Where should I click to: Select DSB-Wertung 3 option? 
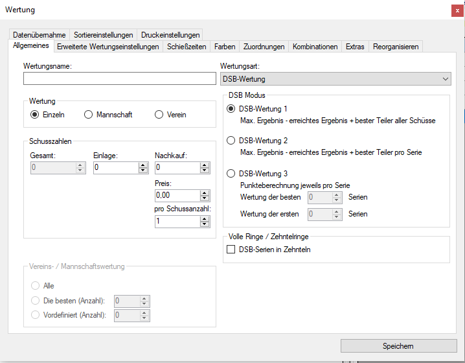(231, 174)
